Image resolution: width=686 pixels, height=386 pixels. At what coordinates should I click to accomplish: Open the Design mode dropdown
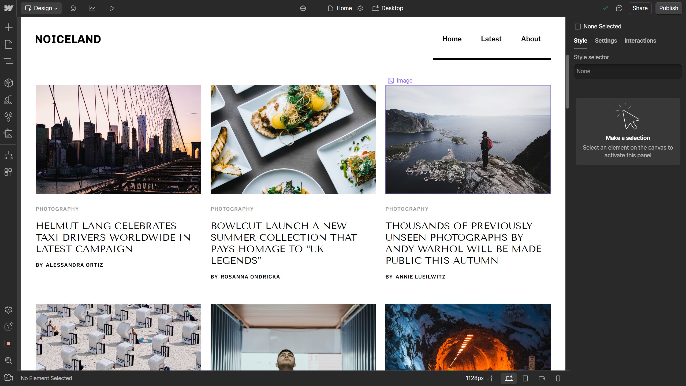[41, 8]
